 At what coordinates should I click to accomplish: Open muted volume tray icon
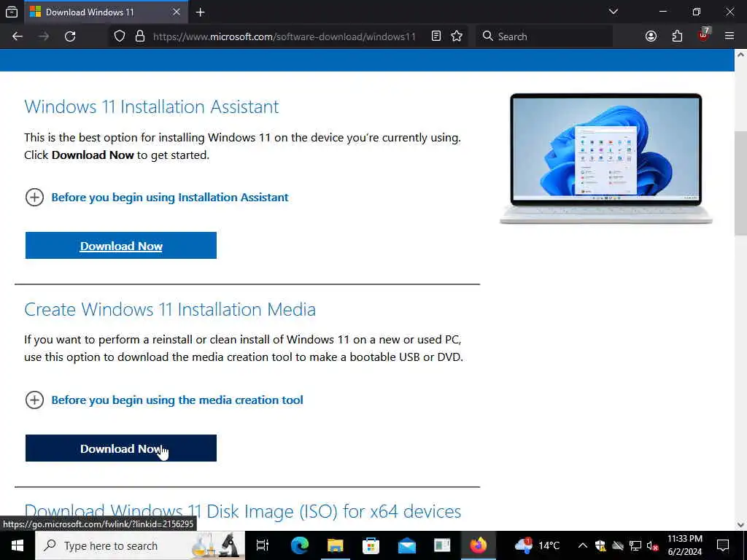(x=652, y=545)
